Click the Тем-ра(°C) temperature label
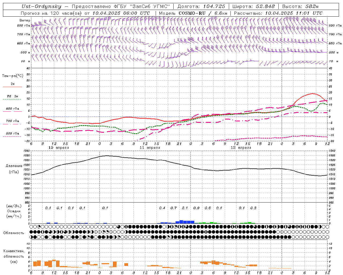The width and height of the screenshot is (343, 275). (x=13, y=76)
